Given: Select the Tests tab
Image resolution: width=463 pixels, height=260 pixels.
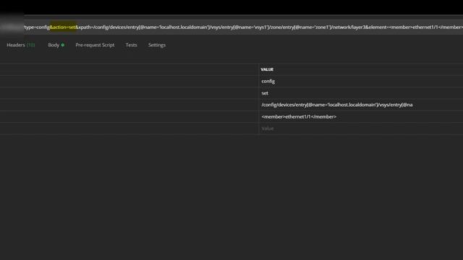Looking at the screenshot, I should coord(132,45).
